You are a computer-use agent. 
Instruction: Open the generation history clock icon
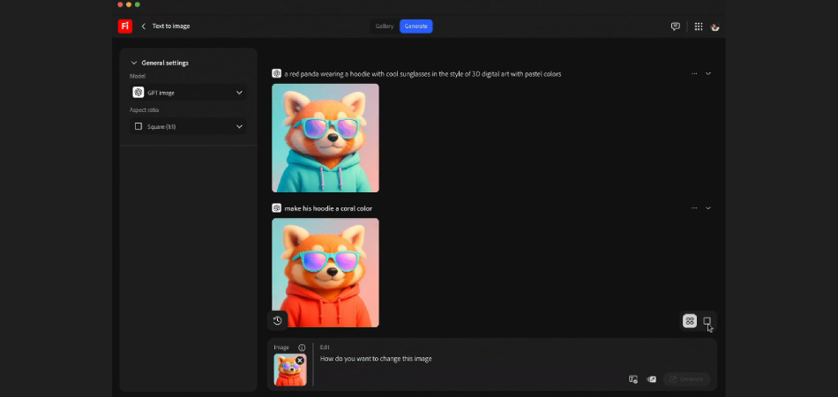(277, 320)
